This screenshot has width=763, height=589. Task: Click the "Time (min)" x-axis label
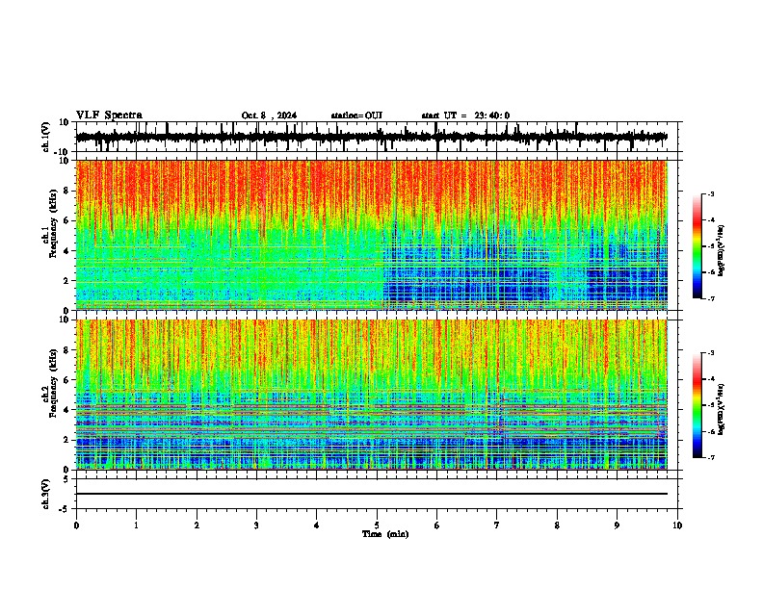click(x=385, y=534)
